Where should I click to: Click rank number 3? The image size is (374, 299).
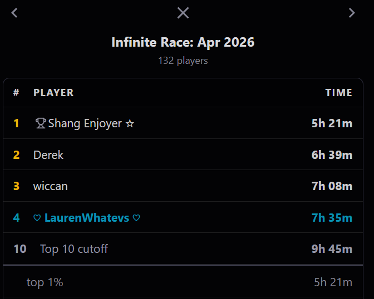click(x=16, y=186)
